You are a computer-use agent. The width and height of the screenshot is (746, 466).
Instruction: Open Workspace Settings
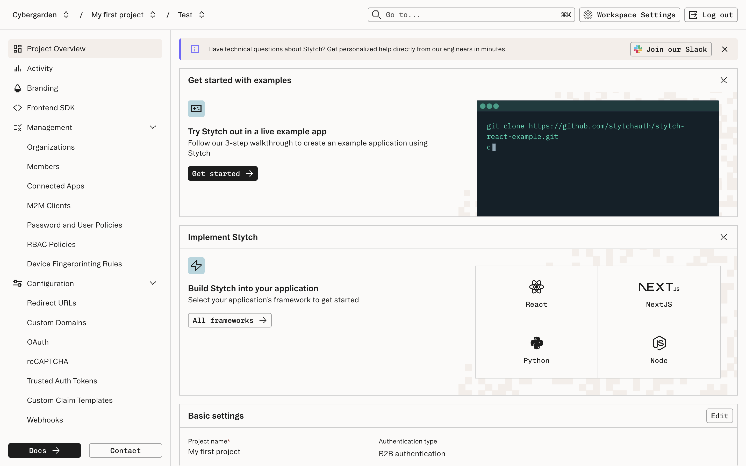[x=629, y=15]
